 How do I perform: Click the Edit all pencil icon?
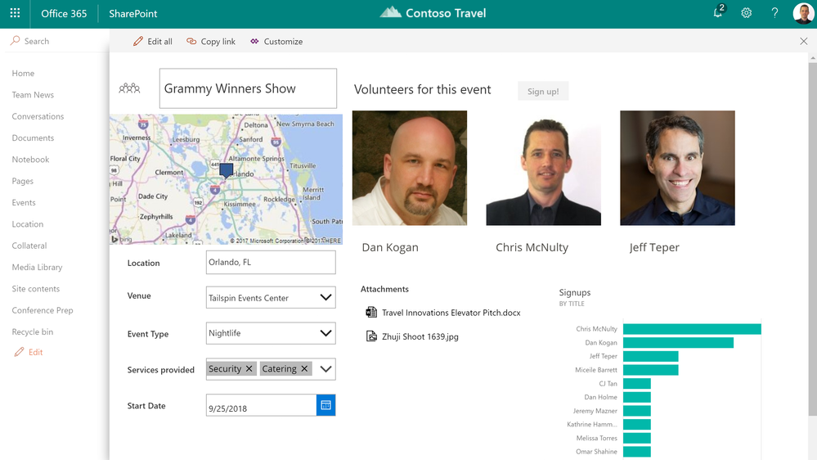tap(137, 41)
